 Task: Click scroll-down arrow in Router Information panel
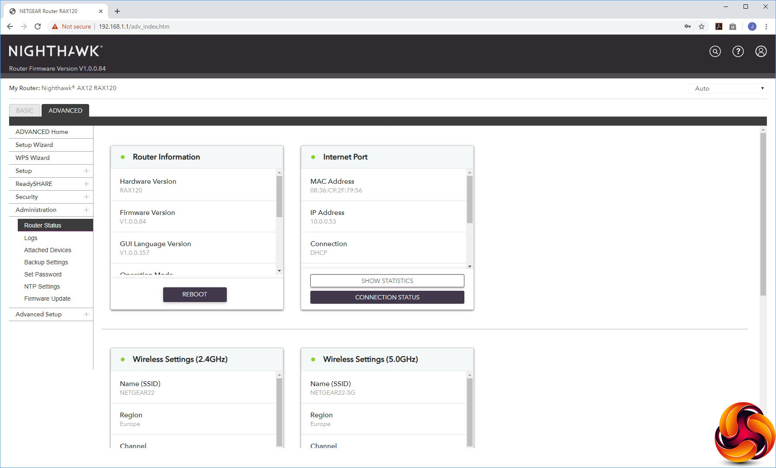[279, 271]
